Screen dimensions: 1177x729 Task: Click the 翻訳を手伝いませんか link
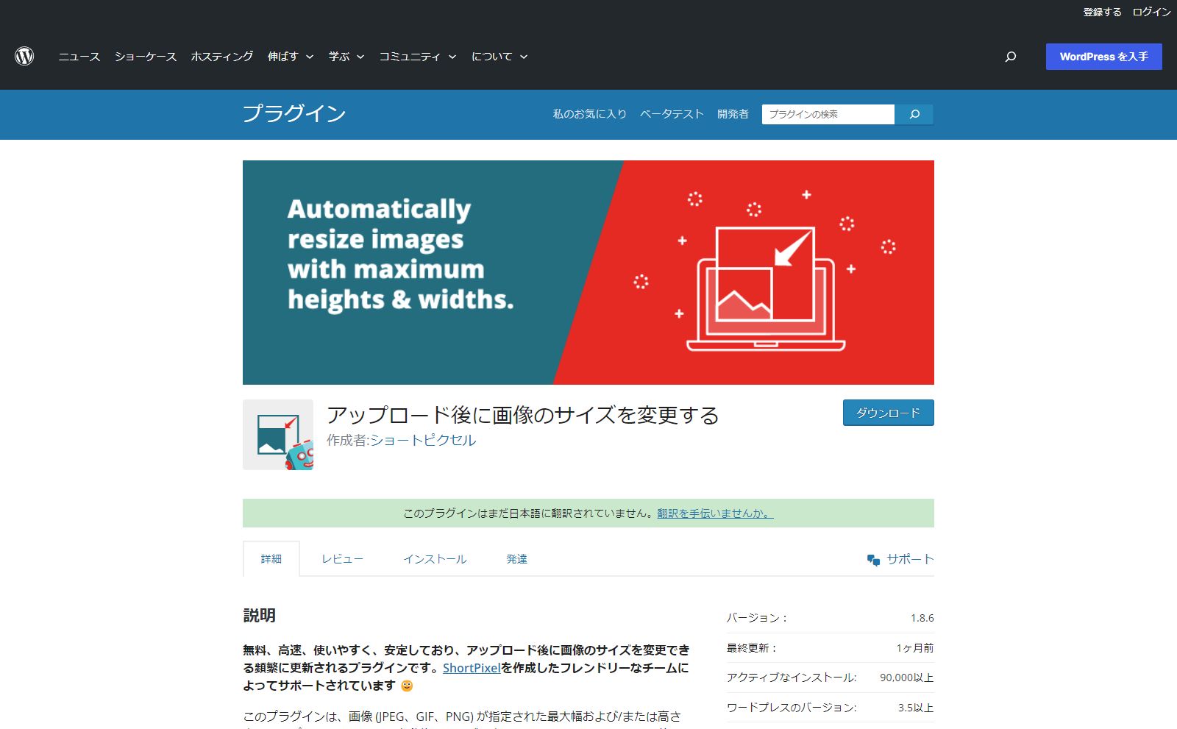715,513
